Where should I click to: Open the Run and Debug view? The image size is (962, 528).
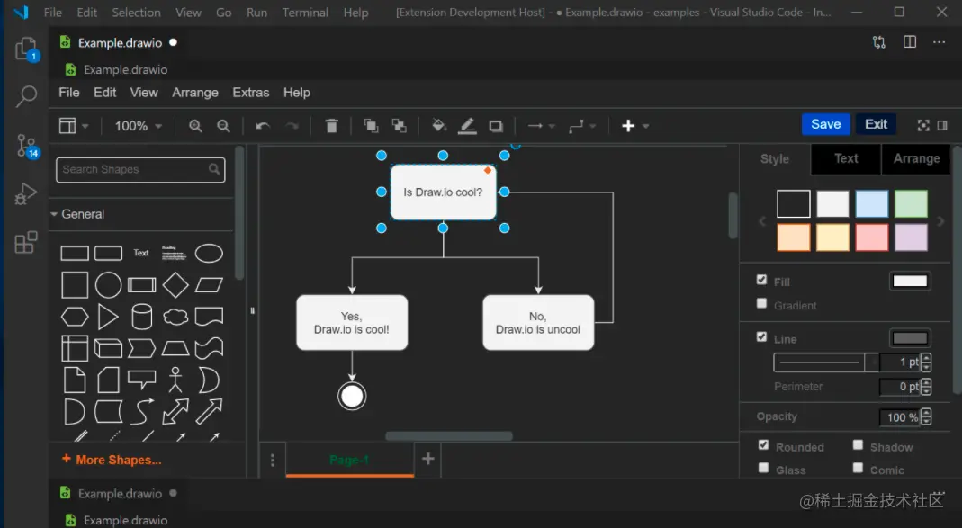pyautogui.click(x=26, y=193)
